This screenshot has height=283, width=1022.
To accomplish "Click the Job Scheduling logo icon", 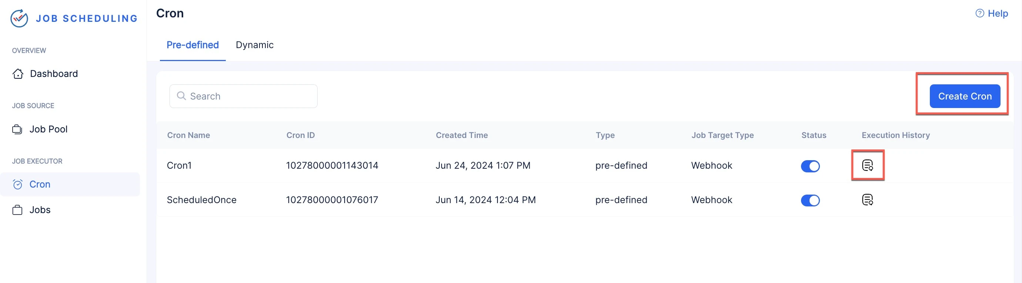I will click(19, 18).
